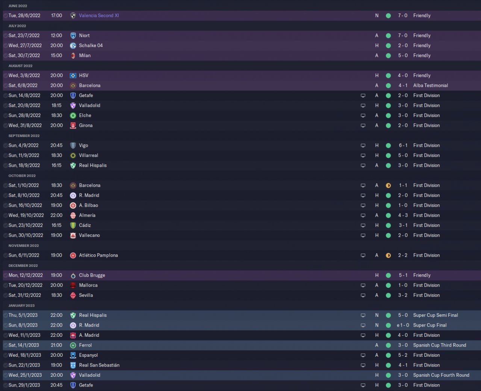Open the Villarreal badge icon
Image resolution: width=481 pixels, height=391 pixels.
pos(73,155)
